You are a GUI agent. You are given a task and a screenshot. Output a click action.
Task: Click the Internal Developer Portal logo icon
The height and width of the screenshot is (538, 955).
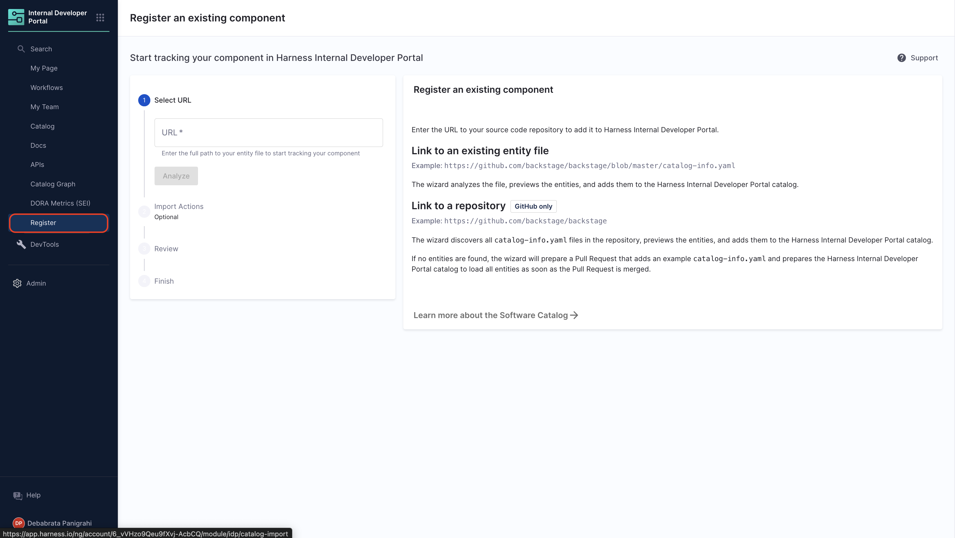(16, 17)
